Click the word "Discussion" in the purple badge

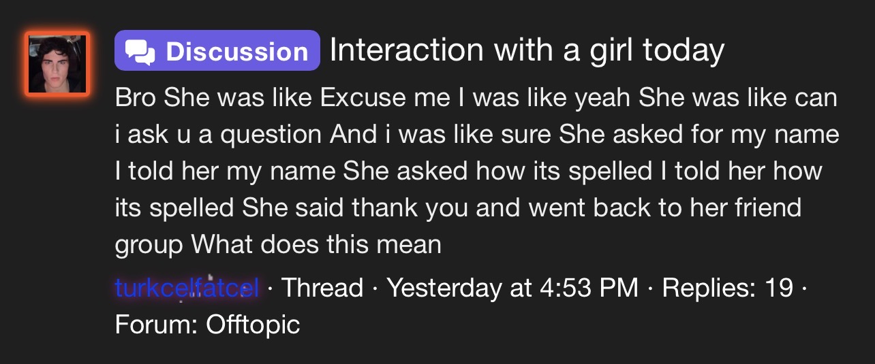point(236,52)
